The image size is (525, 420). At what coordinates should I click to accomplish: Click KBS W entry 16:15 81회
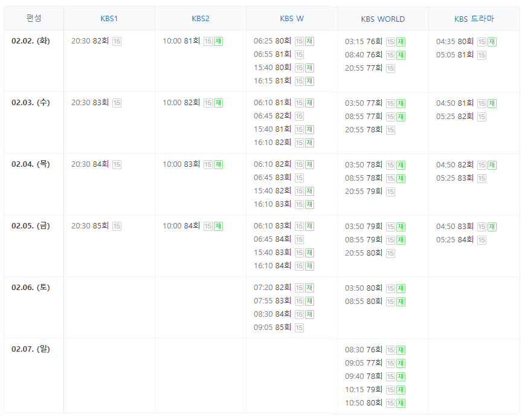tap(272, 81)
